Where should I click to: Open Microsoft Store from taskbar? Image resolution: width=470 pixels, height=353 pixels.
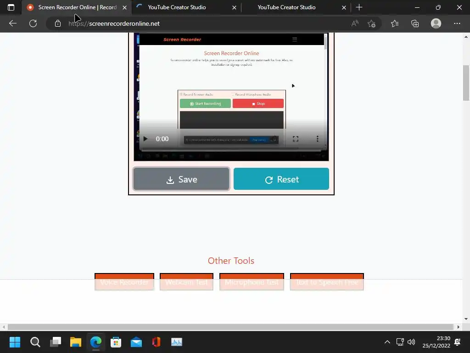coord(116,342)
